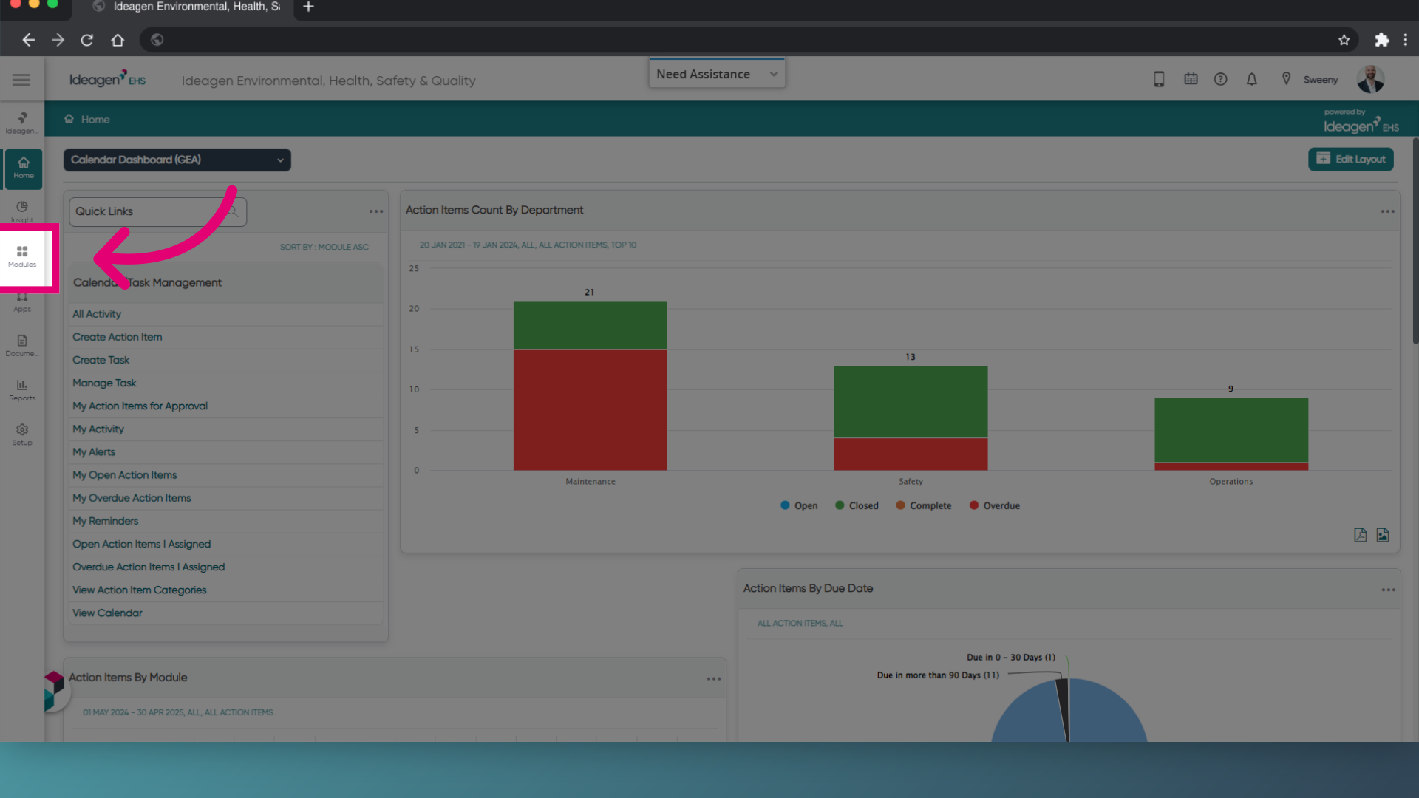Open Action Items Count By Department options
1419x798 pixels.
(x=1387, y=211)
